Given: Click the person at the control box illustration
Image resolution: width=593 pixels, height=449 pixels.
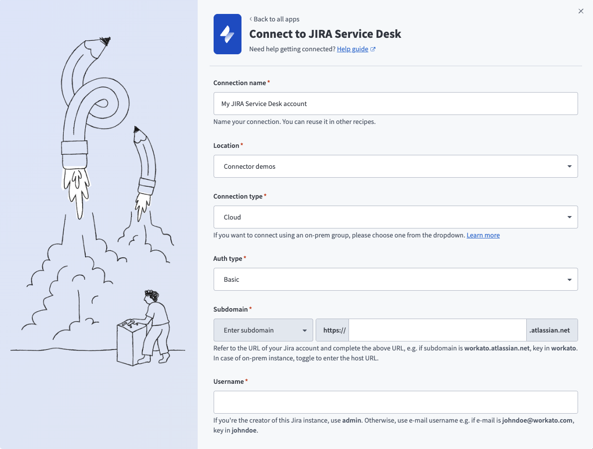Looking at the screenshot, I should pyautogui.click(x=155, y=324).
